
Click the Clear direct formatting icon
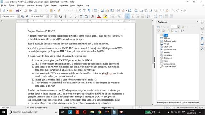93,16
